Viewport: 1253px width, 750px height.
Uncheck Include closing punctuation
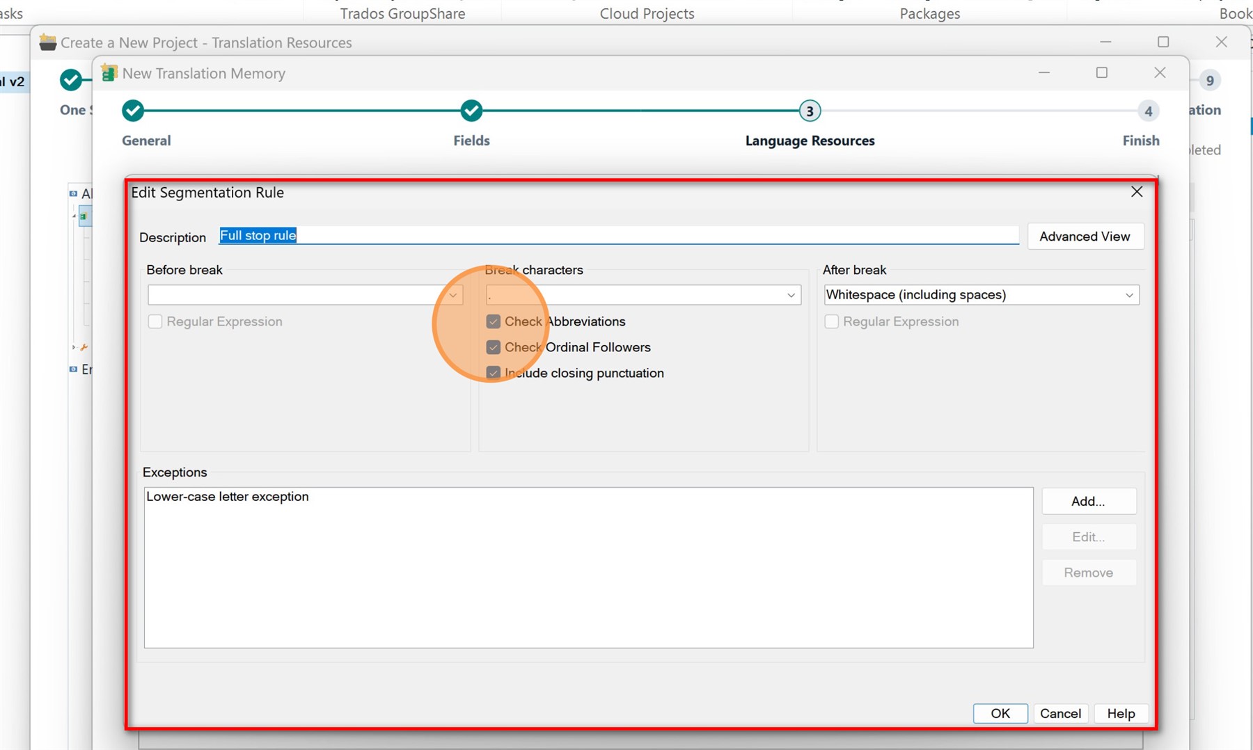494,373
